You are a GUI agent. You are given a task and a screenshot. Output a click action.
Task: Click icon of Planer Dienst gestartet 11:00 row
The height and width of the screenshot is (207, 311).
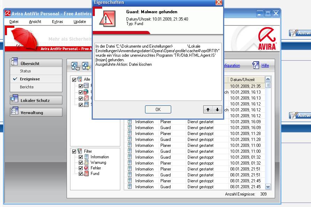coord(129,145)
